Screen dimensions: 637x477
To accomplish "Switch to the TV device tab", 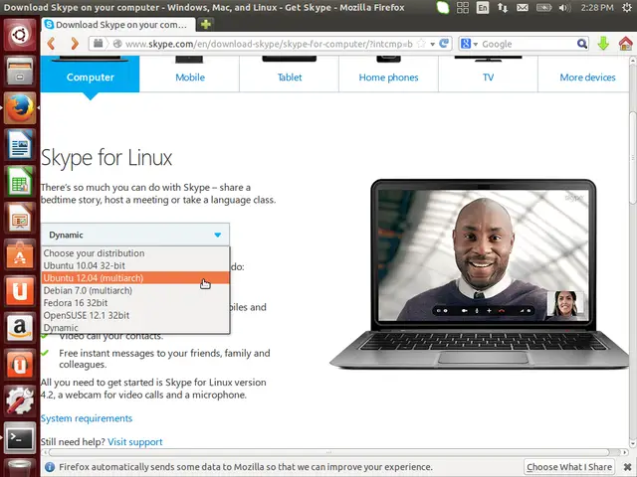I will [x=488, y=75].
